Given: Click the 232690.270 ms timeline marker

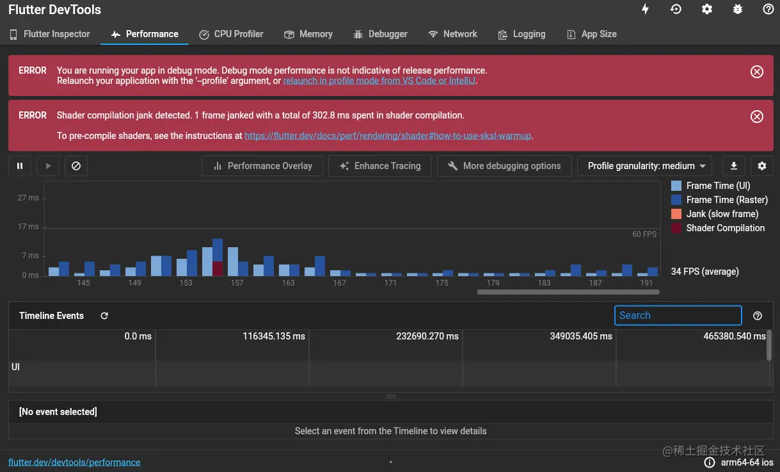Looking at the screenshot, I should (x=427, y=336).
